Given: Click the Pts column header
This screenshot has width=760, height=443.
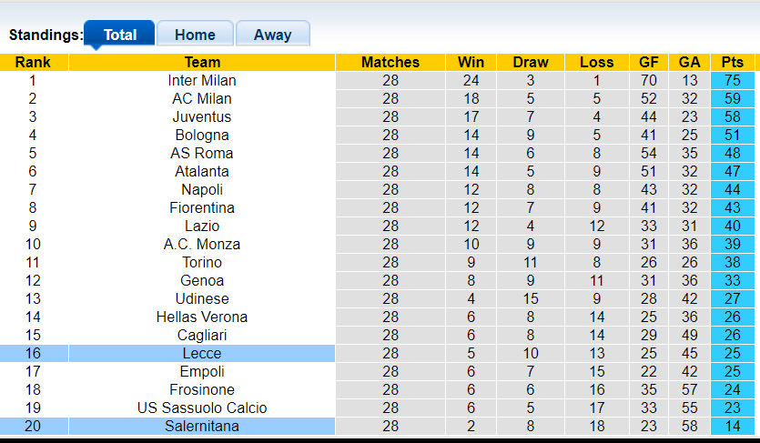Looking at the screenshot, I should (732, 62).
